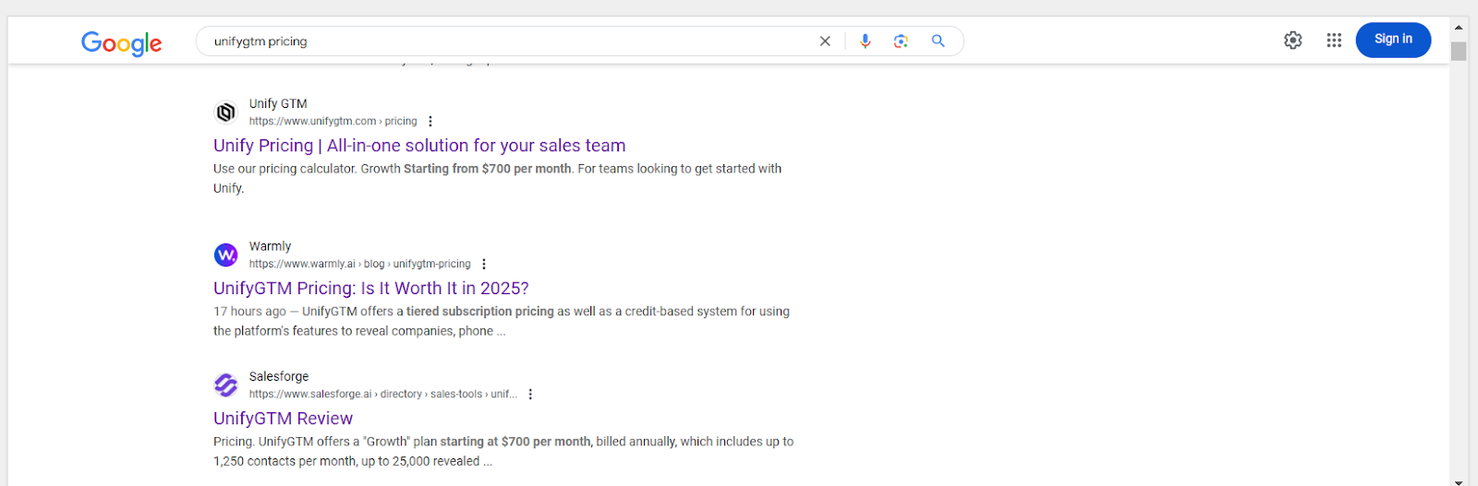Open more options for the Unify GTM result

(x=430, y=122)
